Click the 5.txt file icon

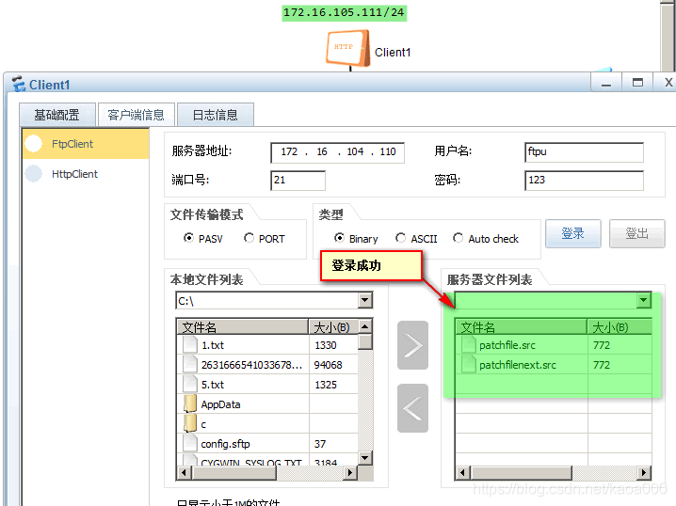pyautogui.click(x=189, y=385)
